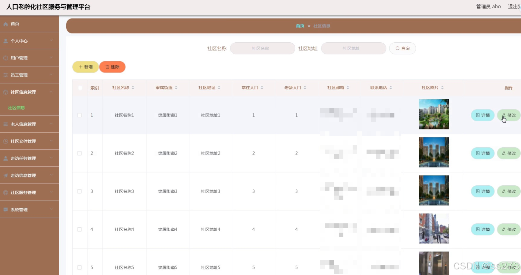This screenshot has height=275, width=521.
Task: Click the send icon beside 走访信息管理
Action: tap(6, 176)
